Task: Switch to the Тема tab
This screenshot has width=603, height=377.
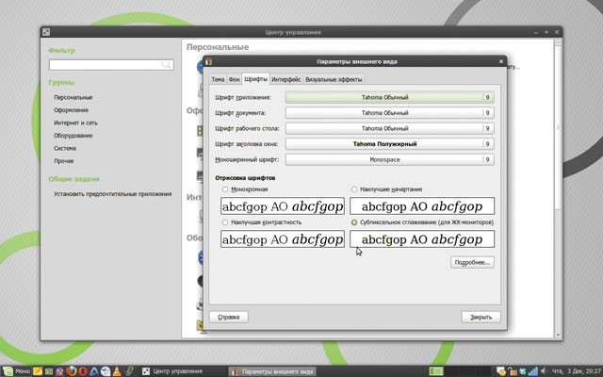Action: tap(218, 79)
